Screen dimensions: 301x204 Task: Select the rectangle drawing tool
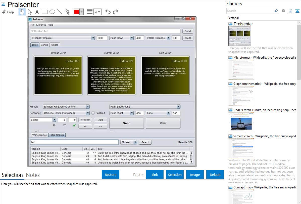44,12
